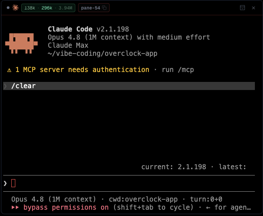
Task: Click the 296k token count
Action: click(x=47, y=8)
